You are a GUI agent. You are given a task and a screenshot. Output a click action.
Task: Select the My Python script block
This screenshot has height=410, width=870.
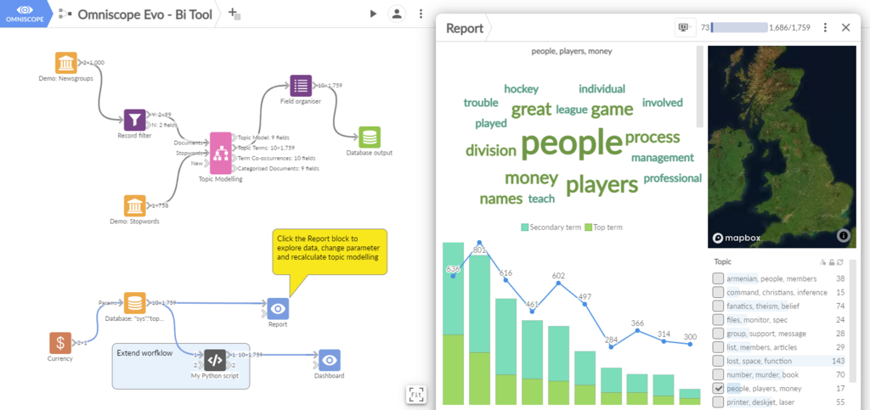[215, 360]
